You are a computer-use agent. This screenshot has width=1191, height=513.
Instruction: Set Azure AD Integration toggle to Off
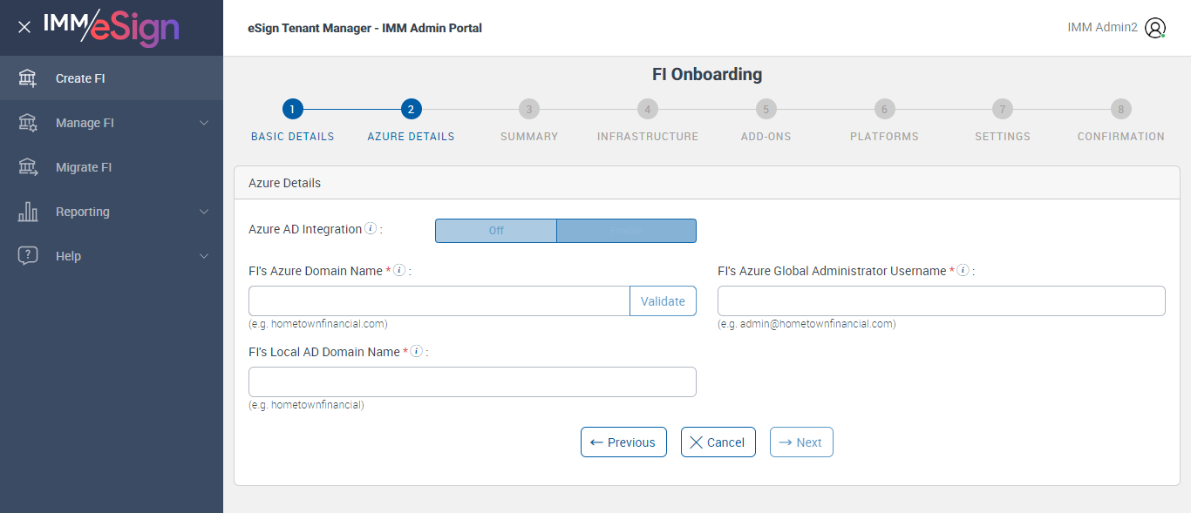pos(496,231)
